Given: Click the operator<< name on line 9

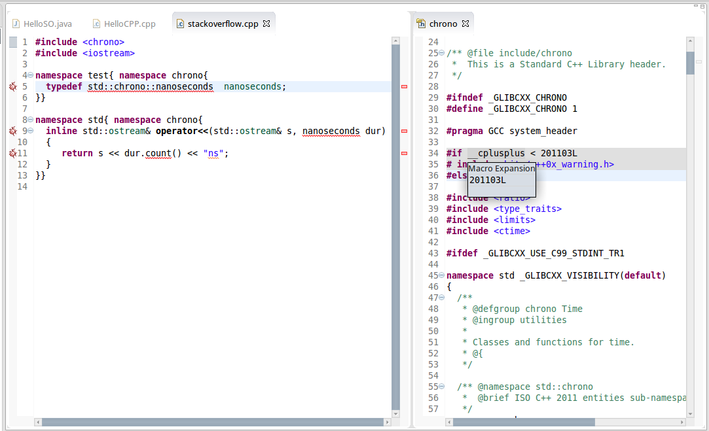Looking at the screenshot, I should pos(182,131).
